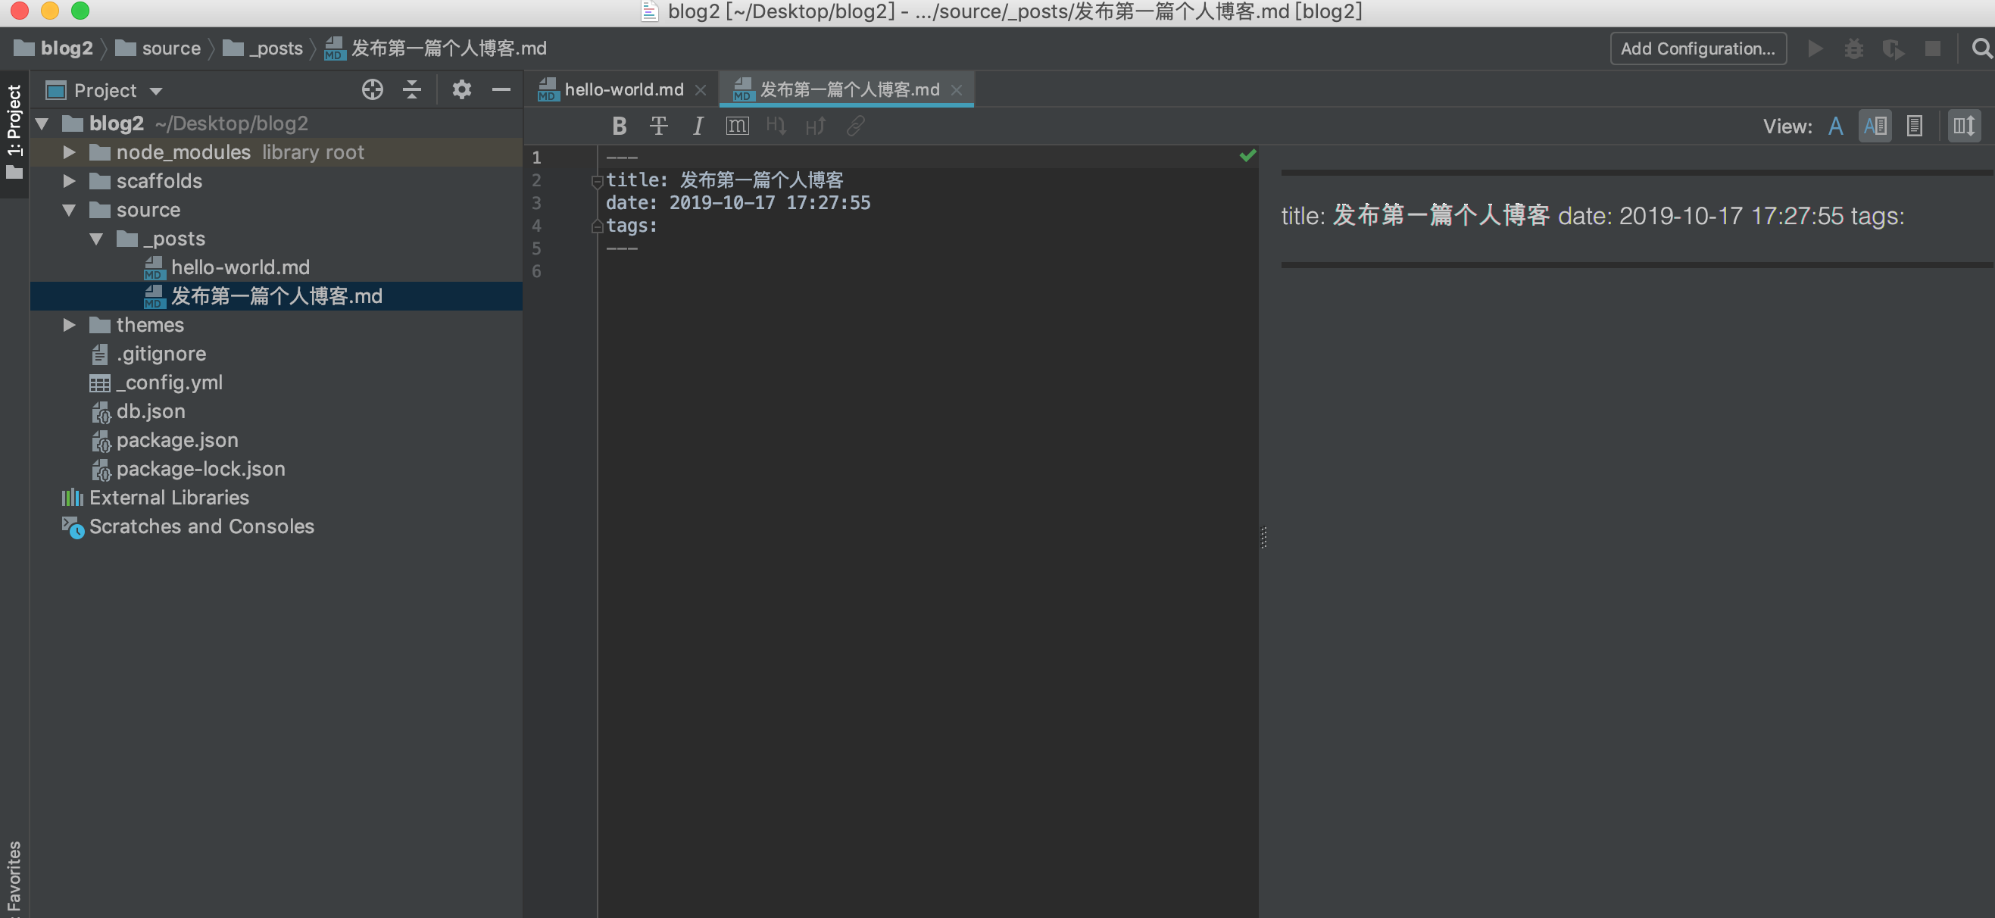
Task: Click the Run button icon
Action: tap(1815, 48)
